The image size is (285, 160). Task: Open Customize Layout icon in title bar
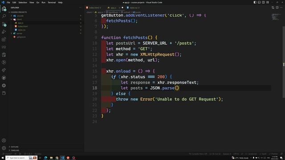[x=268, y=2]
